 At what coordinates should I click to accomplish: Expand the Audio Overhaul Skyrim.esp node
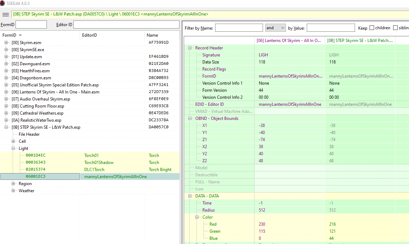(6, 99)
